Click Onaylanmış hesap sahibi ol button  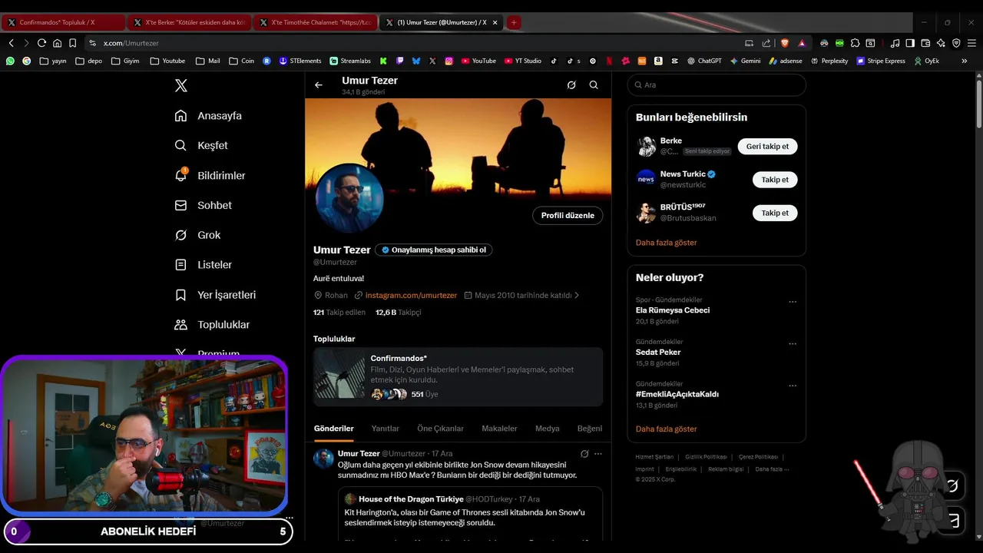point(433,250)
